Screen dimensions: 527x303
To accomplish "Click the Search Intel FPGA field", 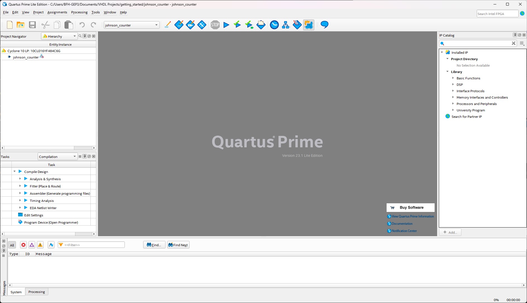I will pyautogui.click(x=497, y=14).
